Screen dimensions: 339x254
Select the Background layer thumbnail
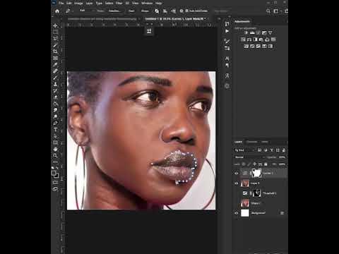pyautogui.click(x=245, y=213)
